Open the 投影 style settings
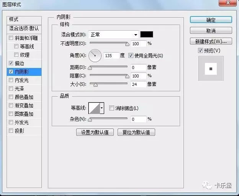 pos(20,131)
